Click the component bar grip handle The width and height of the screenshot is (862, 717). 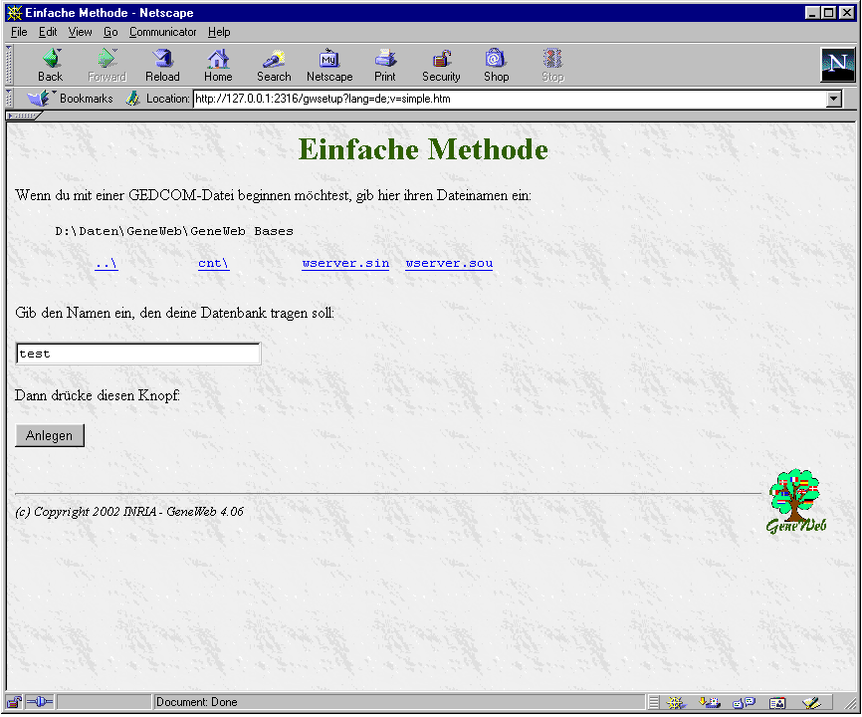click(654, 703)
